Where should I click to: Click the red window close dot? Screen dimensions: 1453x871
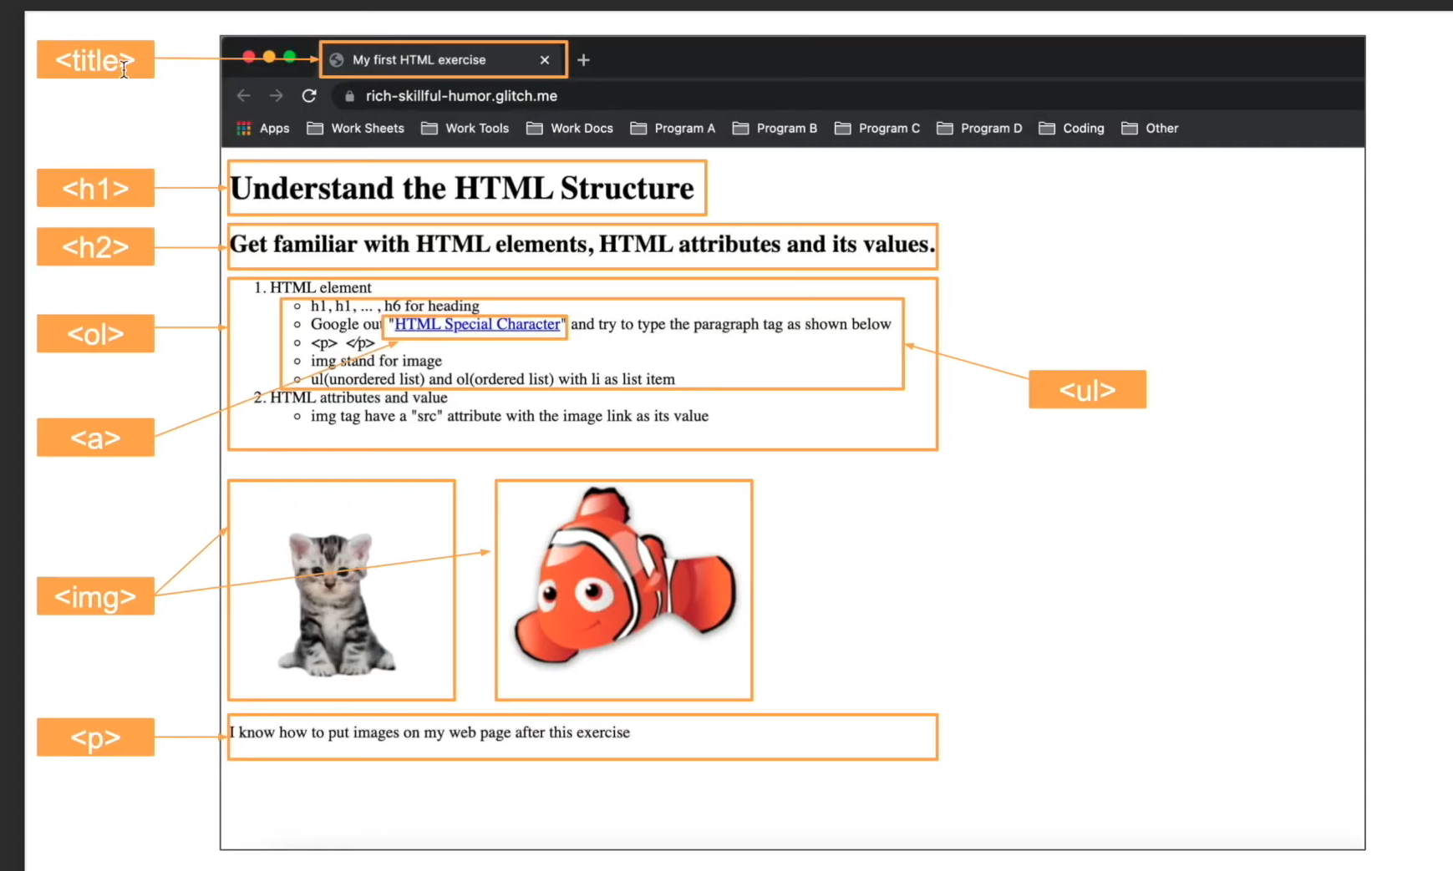(249, 57)
